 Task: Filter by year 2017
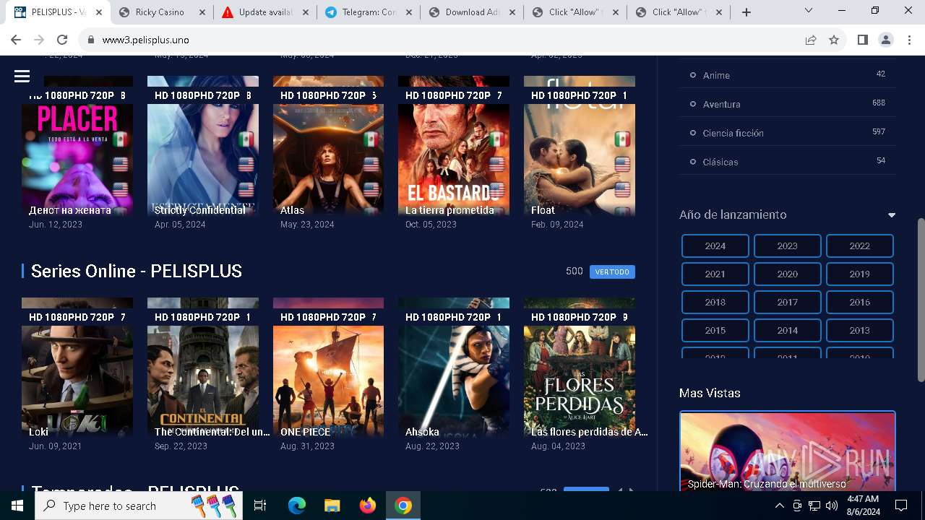click(787, 302)
